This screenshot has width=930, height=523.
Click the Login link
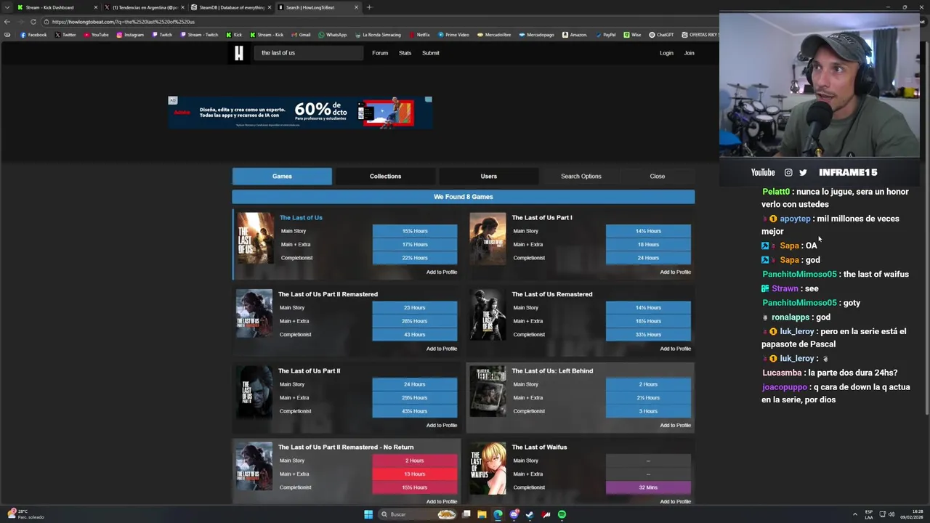[666, 53]
